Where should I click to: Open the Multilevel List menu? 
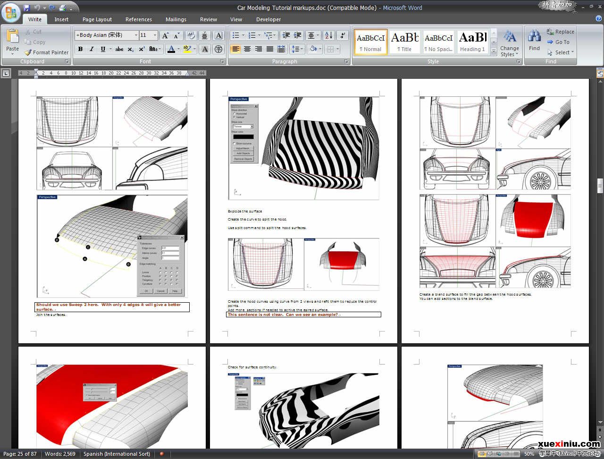(270, 35)
